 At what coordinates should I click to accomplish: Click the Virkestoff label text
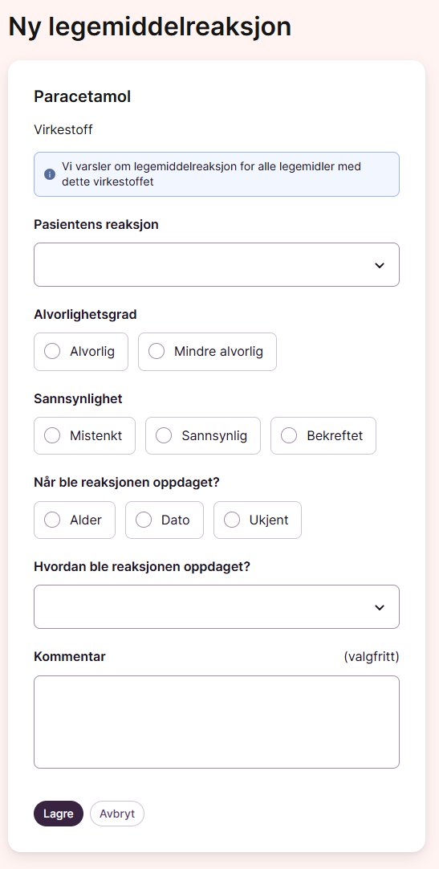[63, 129]
